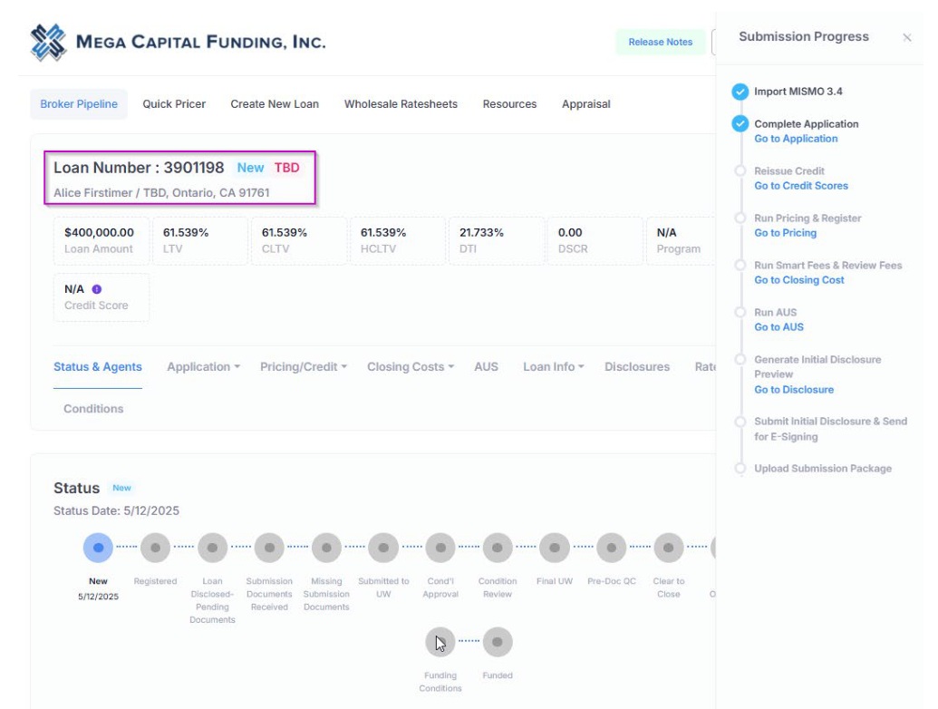938x709 pixels.
Task: Expand the Closing Costs dropdown tab
Action: click(411, 367)
